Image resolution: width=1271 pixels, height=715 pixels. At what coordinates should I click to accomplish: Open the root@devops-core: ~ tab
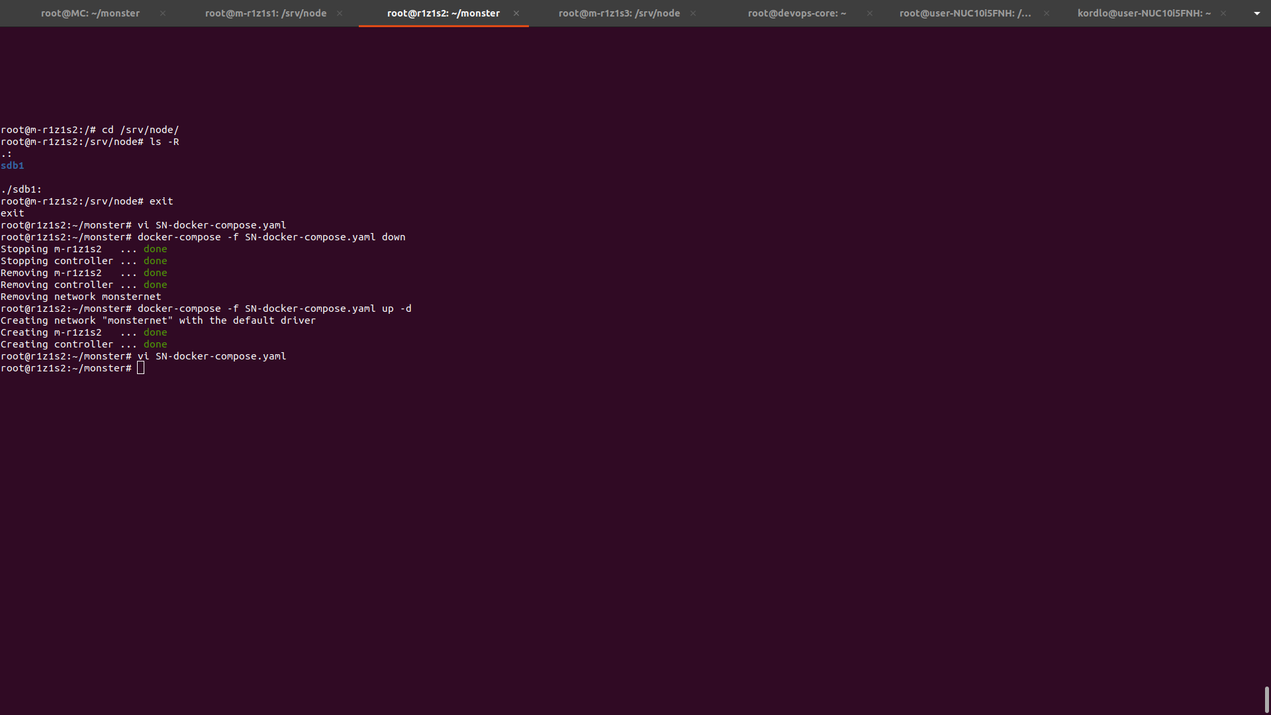coord(796,13)
